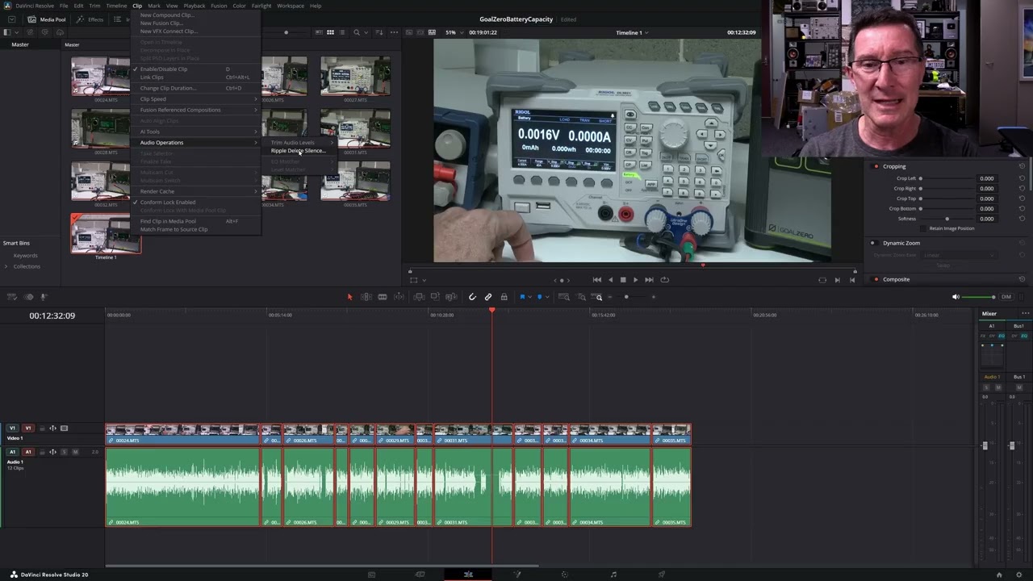Toggle loop playback icon

pos(664,280)
